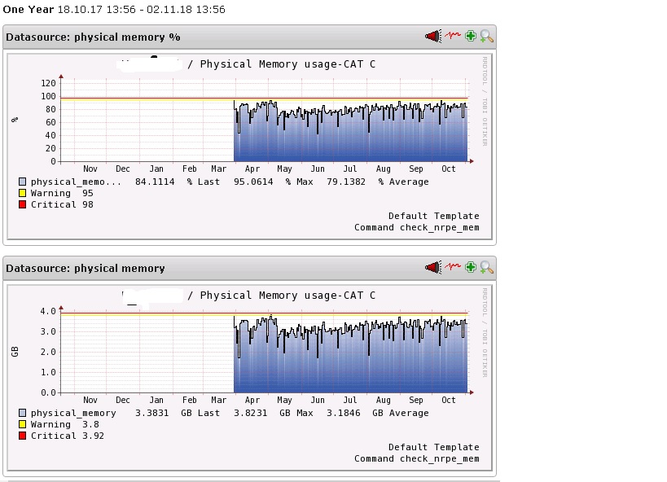
Task: Click the lower "Datasource: physical memory" header
Action: pos(86,269)
